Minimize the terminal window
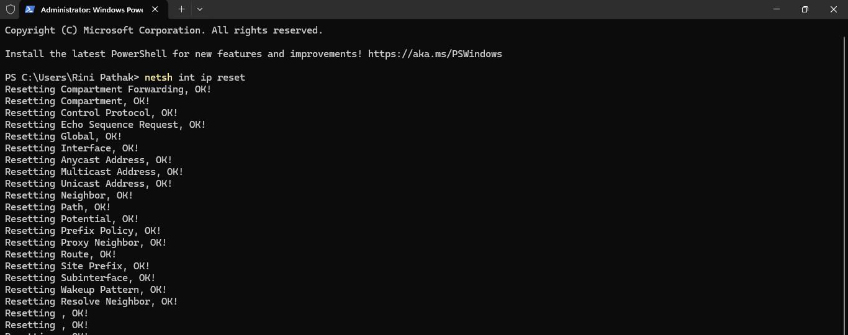The width and height of the screenshot is (848, 335). [x=777, y=9]
